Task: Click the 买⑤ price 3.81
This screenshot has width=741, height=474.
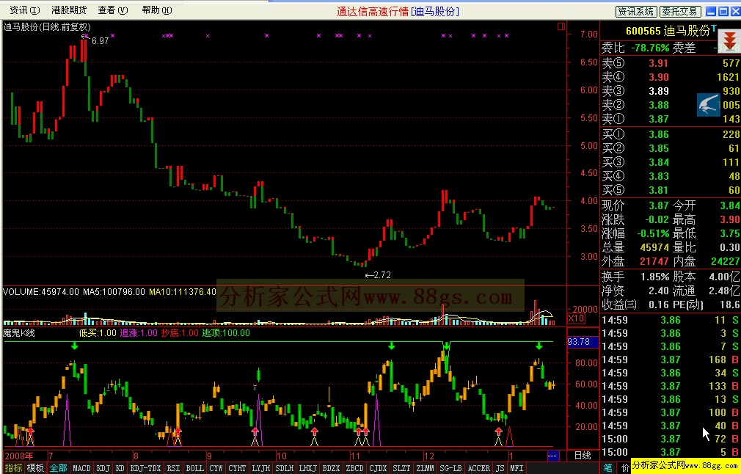Action: [659, 191]
